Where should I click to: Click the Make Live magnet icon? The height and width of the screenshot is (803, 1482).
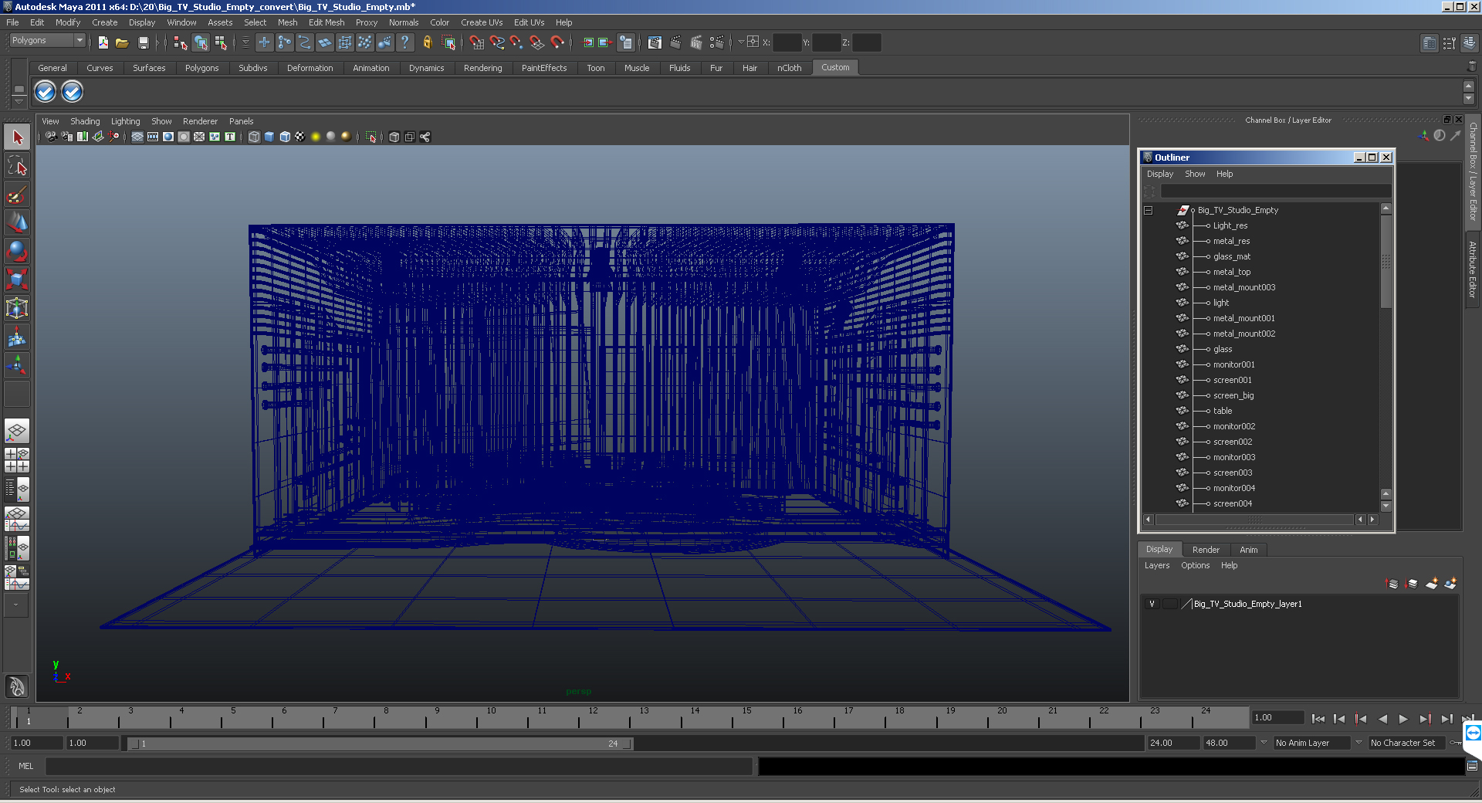point(557,42)
